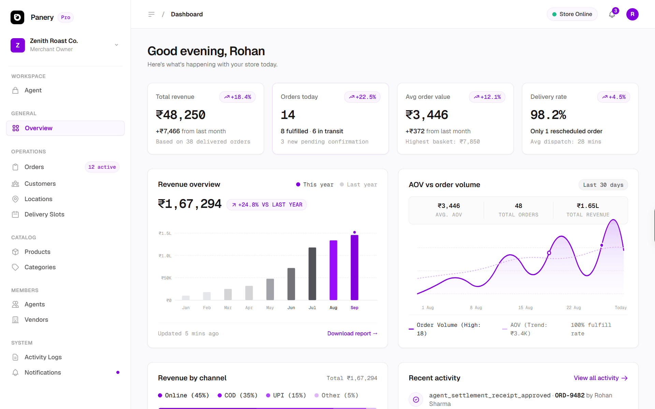Click the hollow data point on AOV chart
The image size is (655, 409).
pos(549,253)
